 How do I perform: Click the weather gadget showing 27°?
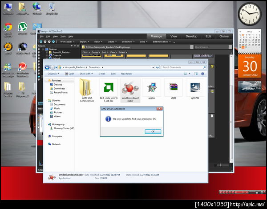[x=250, y=86]
